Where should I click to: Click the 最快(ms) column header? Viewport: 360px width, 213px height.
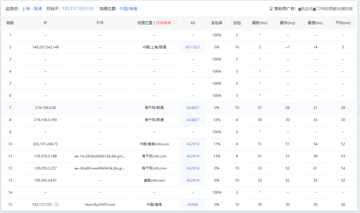(287, 23)
